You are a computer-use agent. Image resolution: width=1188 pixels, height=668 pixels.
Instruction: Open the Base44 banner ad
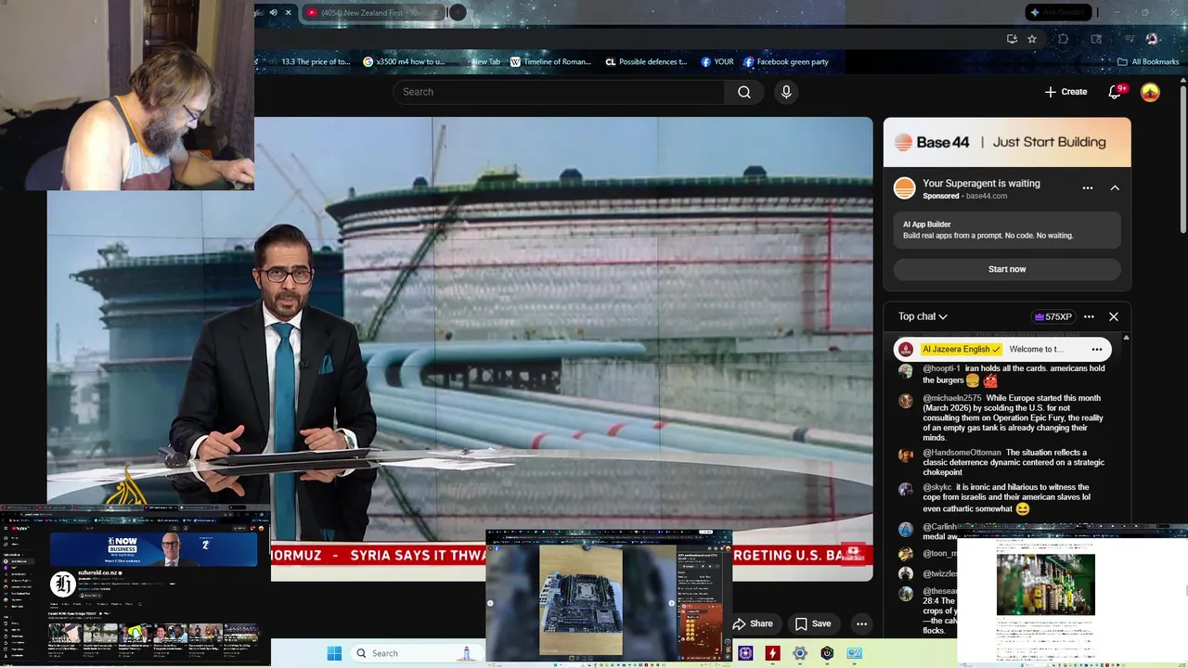[x=1007, y=142]
